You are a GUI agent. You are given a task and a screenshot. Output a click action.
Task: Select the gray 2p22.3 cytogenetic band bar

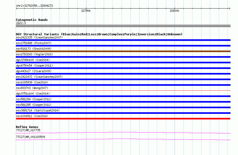[x=123, y=26]
